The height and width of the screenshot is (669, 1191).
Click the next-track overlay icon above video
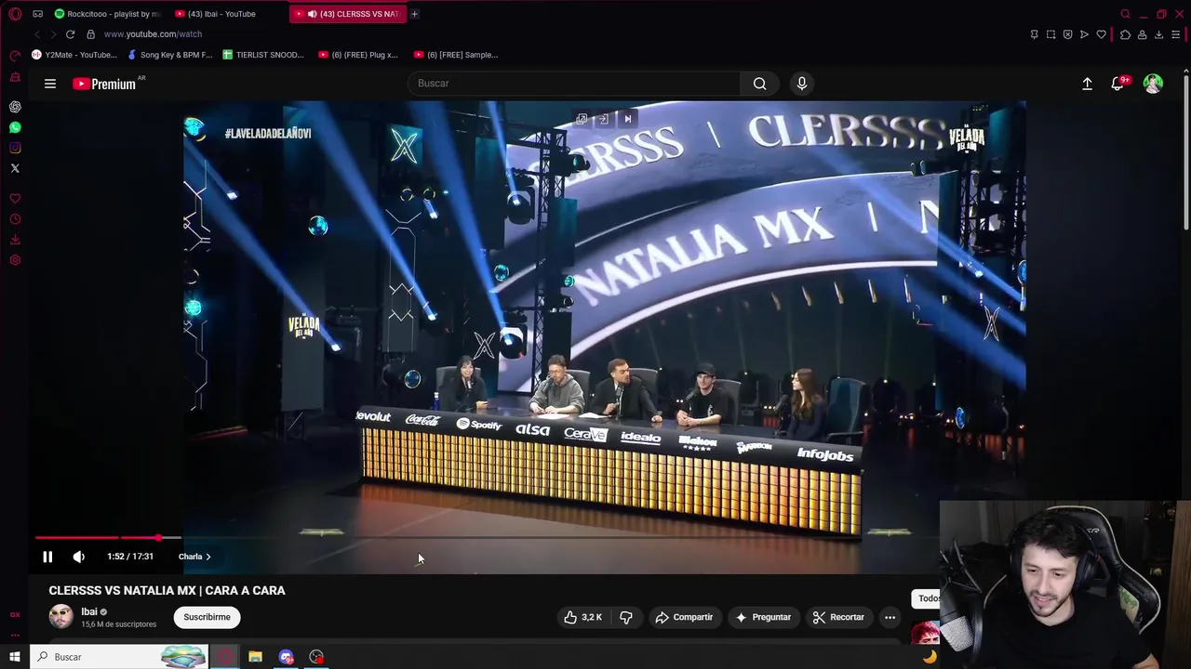(627, 119)
